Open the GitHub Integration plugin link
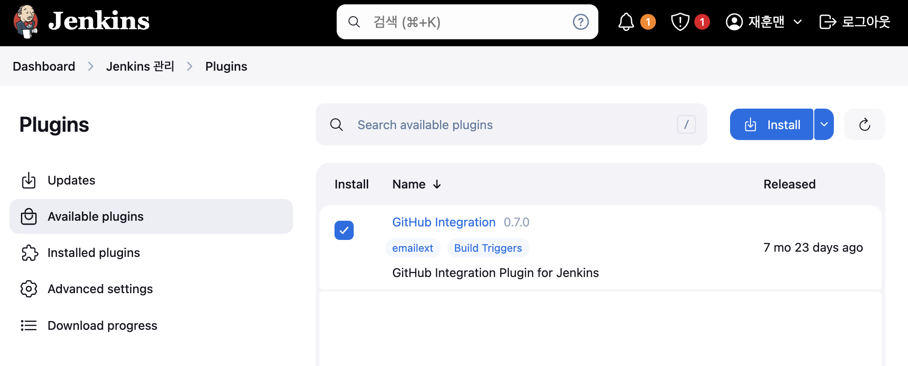 (x=444, y=222)
